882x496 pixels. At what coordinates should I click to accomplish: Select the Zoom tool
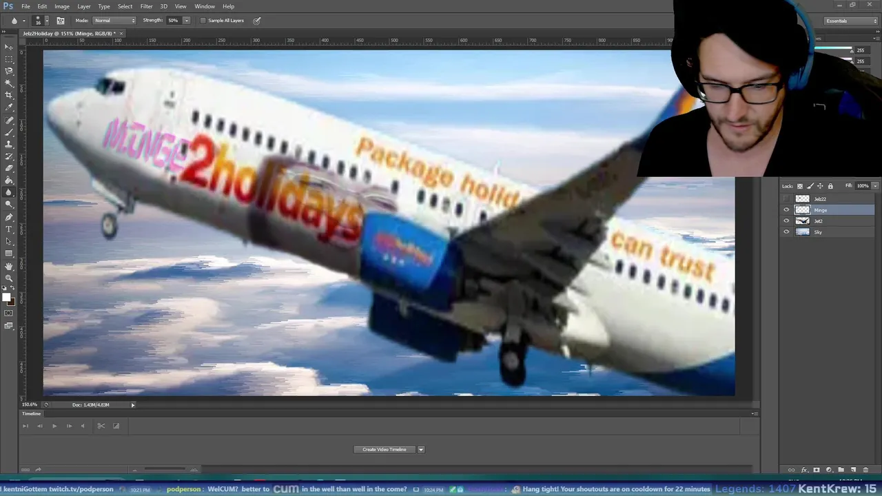pos(9,278)
